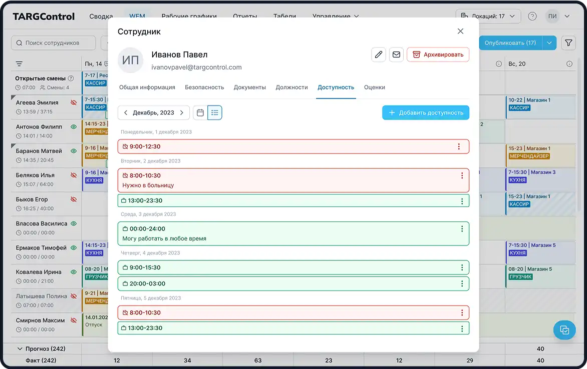Switch to list view icon

tap(214, 112)
